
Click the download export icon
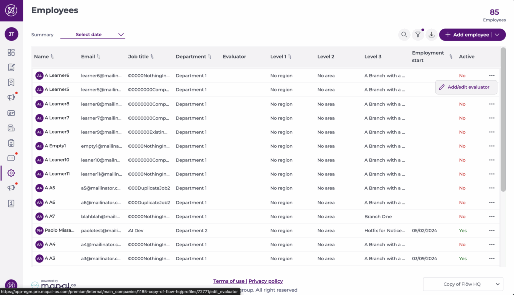[x=431, y=35]
